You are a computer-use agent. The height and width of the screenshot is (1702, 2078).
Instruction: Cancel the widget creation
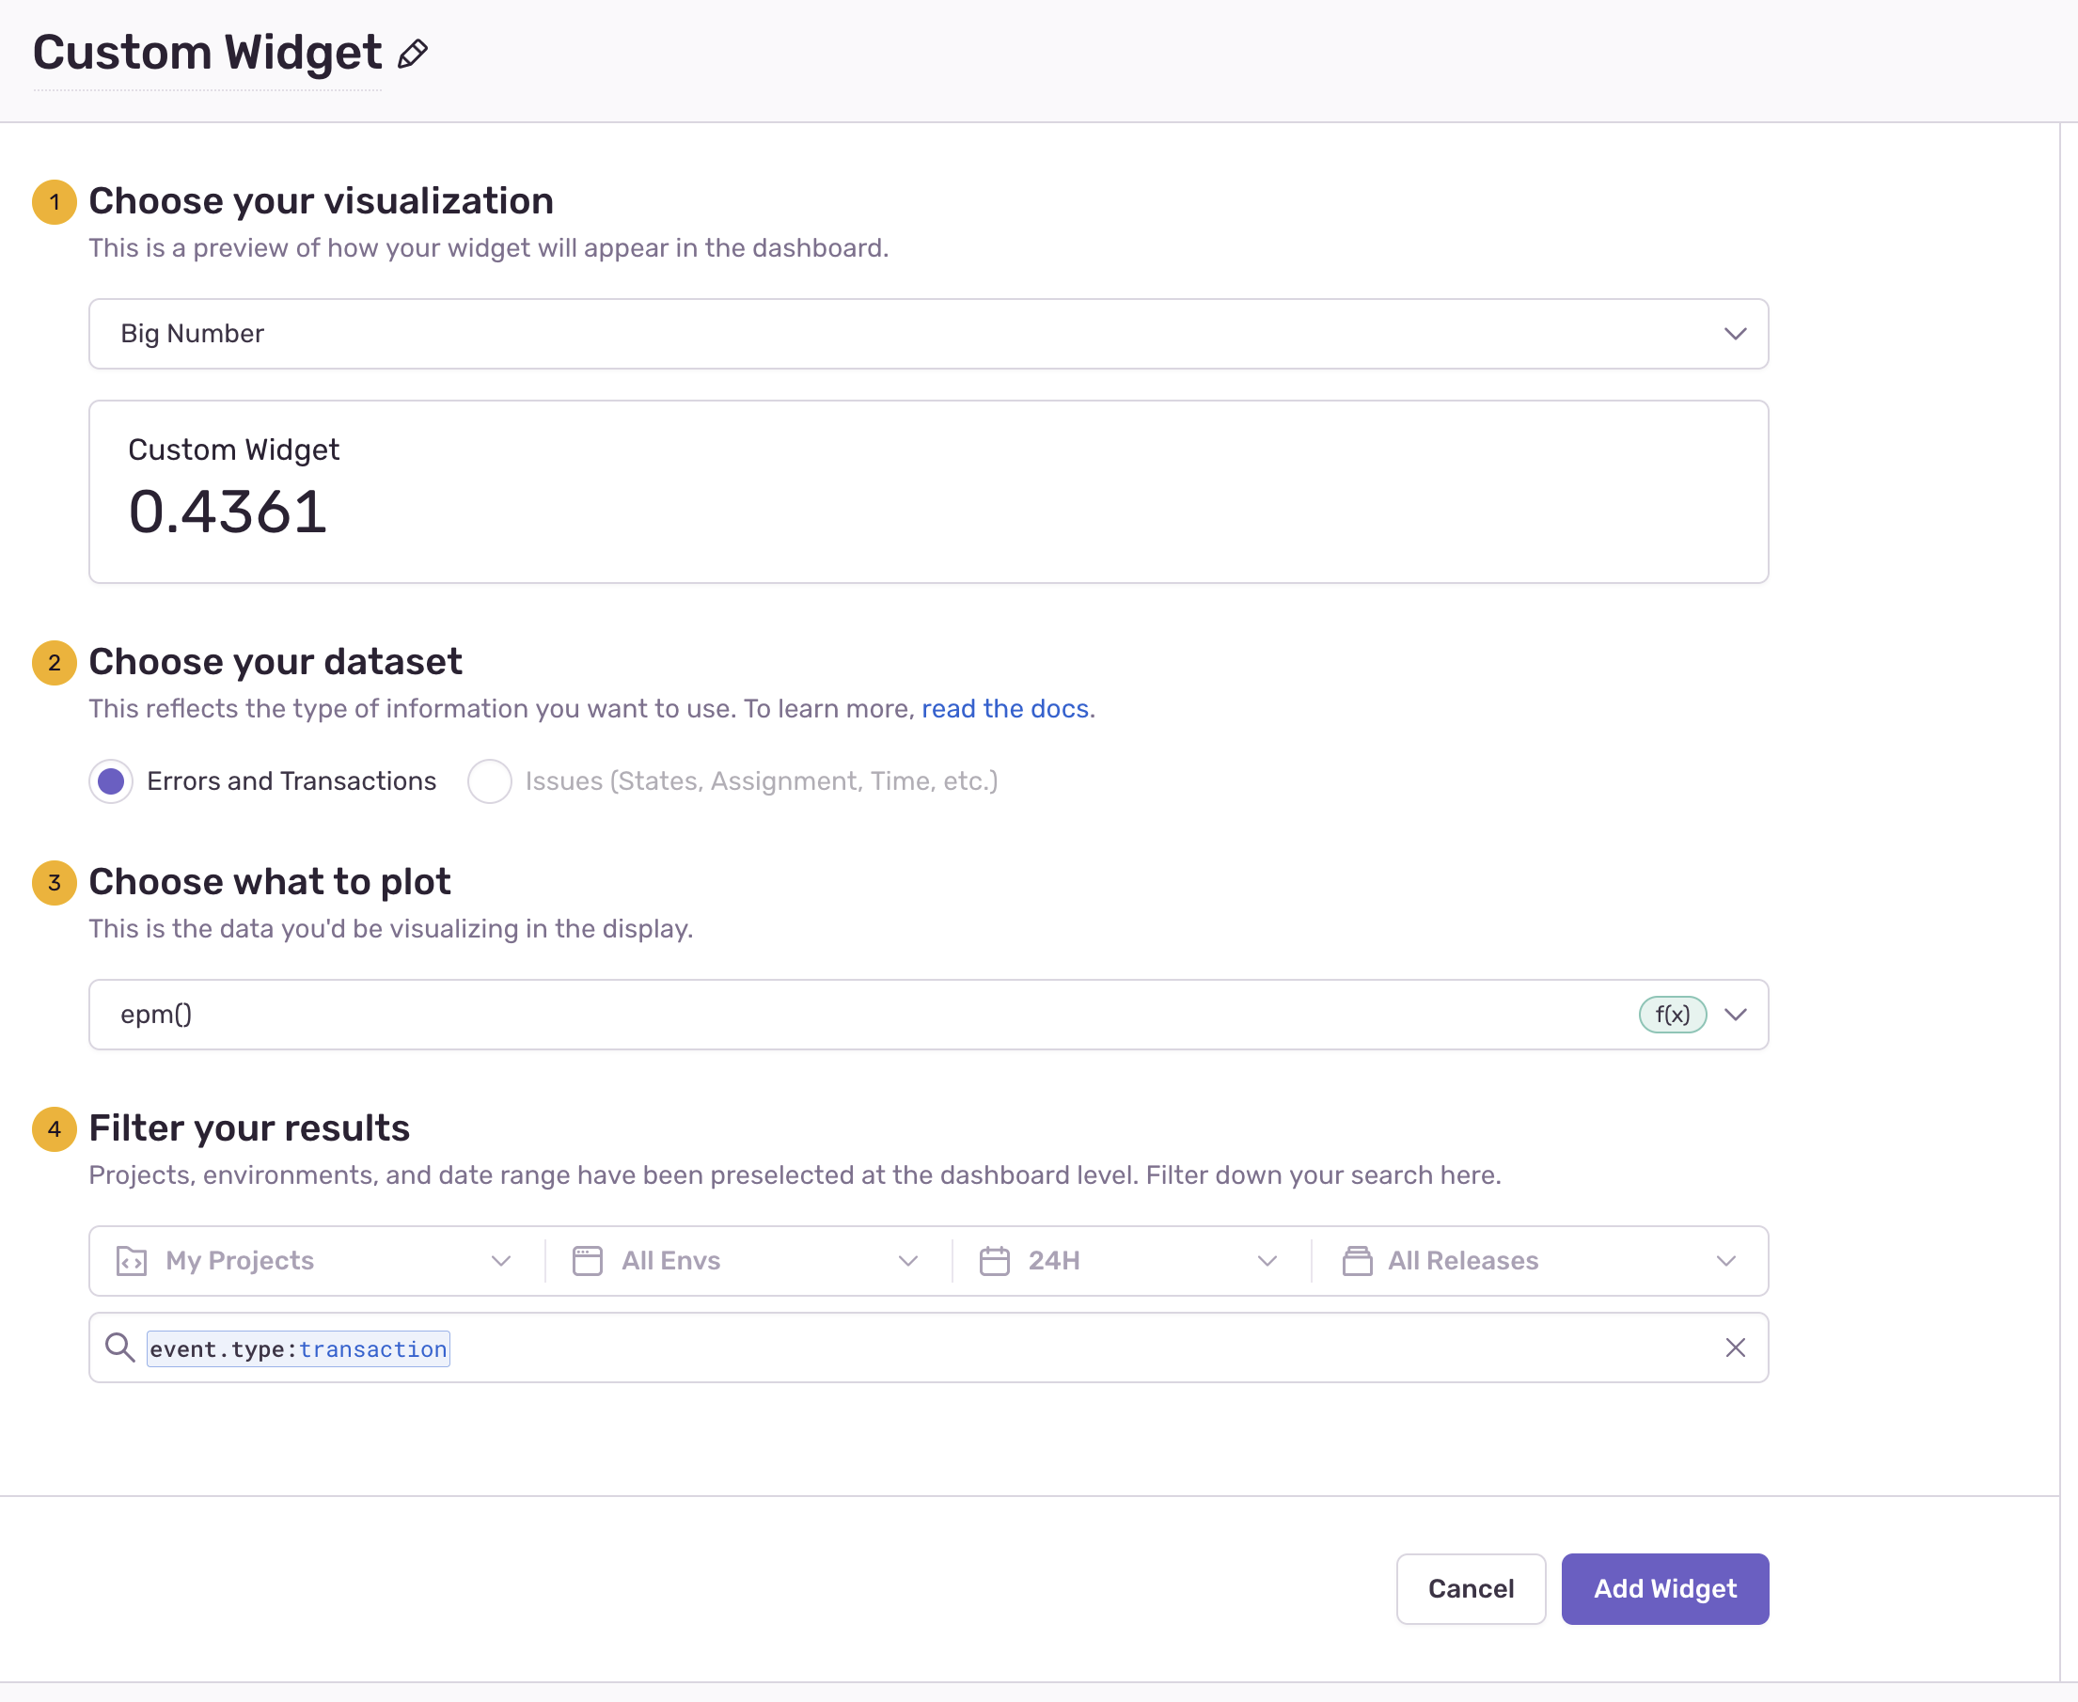pyautogui.click(x=1471, y=1588)
